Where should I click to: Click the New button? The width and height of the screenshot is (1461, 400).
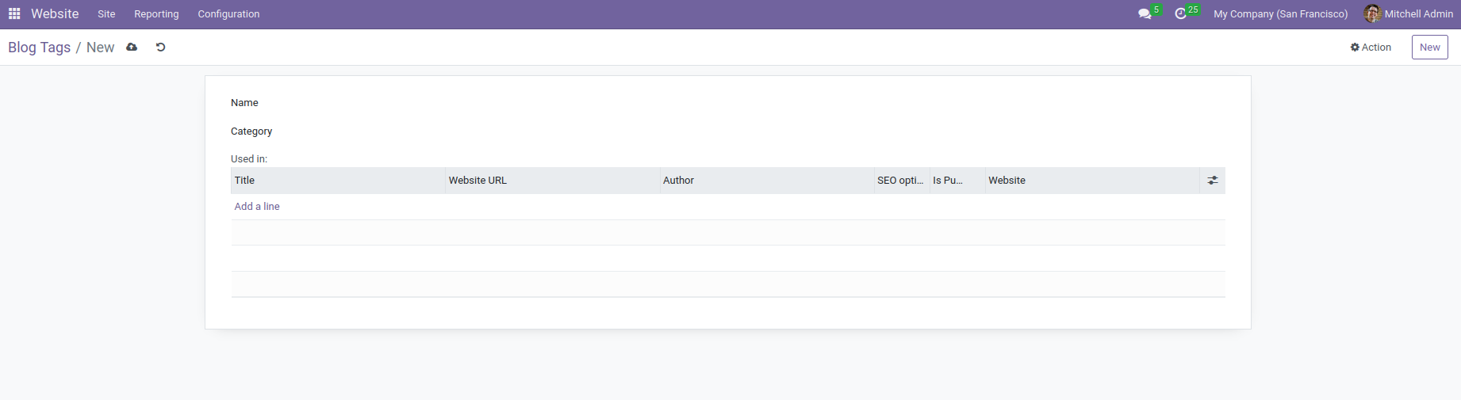pyautogui.click(x=1429, y=48)
